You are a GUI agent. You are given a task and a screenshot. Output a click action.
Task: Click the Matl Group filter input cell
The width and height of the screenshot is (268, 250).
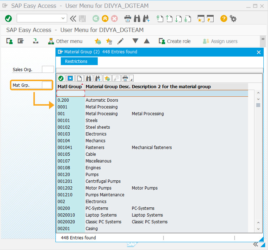point(71,94)
